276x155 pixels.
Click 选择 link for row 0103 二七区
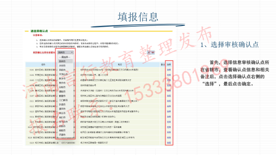[x=169, y=80]
